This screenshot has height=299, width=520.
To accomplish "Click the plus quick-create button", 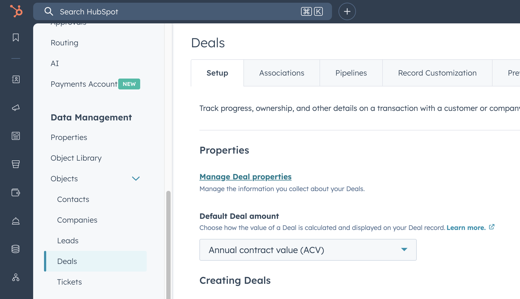I will [347, 11].
